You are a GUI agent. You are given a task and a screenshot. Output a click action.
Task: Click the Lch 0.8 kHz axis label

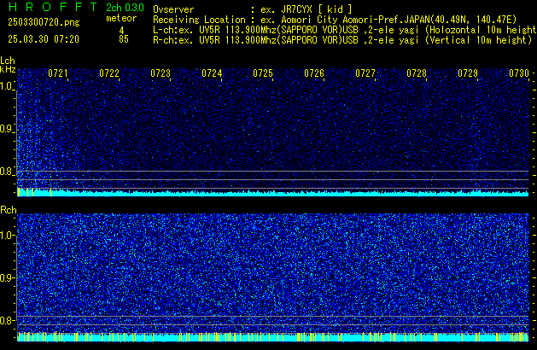[7, 172]
